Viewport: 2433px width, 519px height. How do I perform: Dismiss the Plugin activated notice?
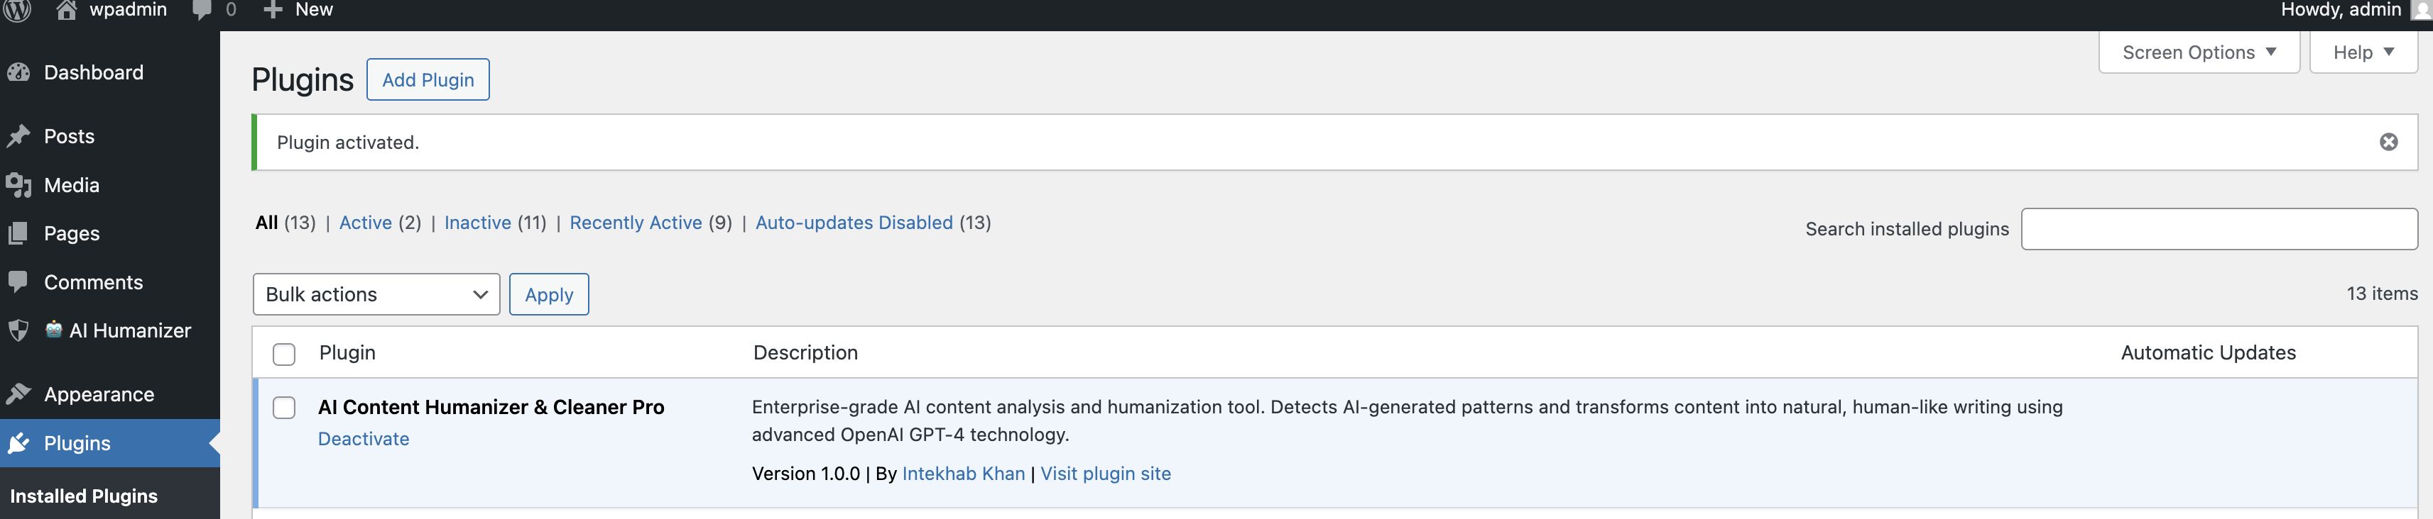(x=2388, y=143)
